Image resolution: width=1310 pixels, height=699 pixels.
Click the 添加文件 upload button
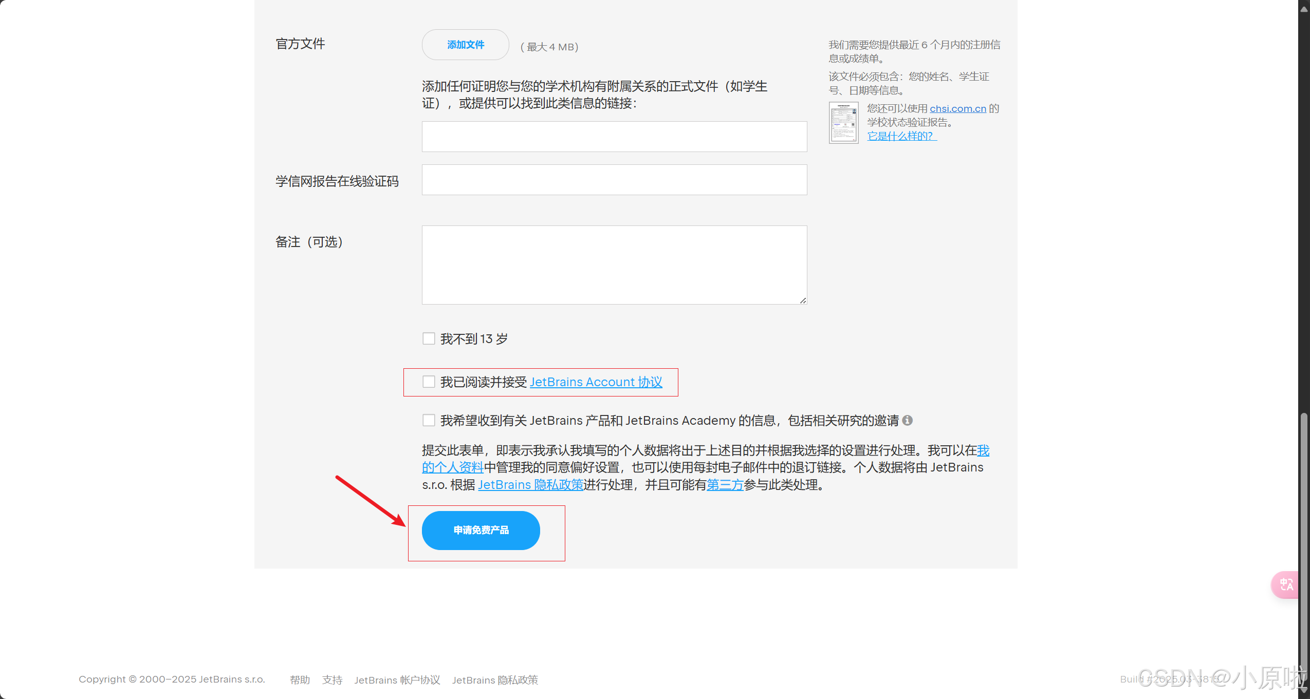(465, 45)
